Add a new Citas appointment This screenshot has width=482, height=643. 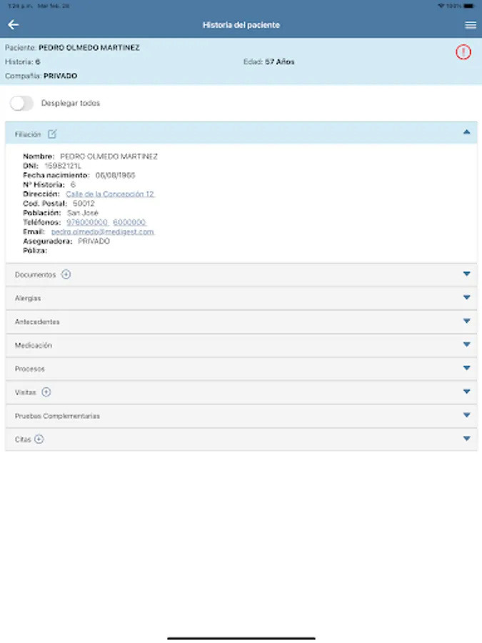click(x=39, y=439)
